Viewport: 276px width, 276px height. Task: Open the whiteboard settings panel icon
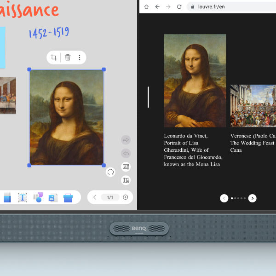click(x=126, y=167)
